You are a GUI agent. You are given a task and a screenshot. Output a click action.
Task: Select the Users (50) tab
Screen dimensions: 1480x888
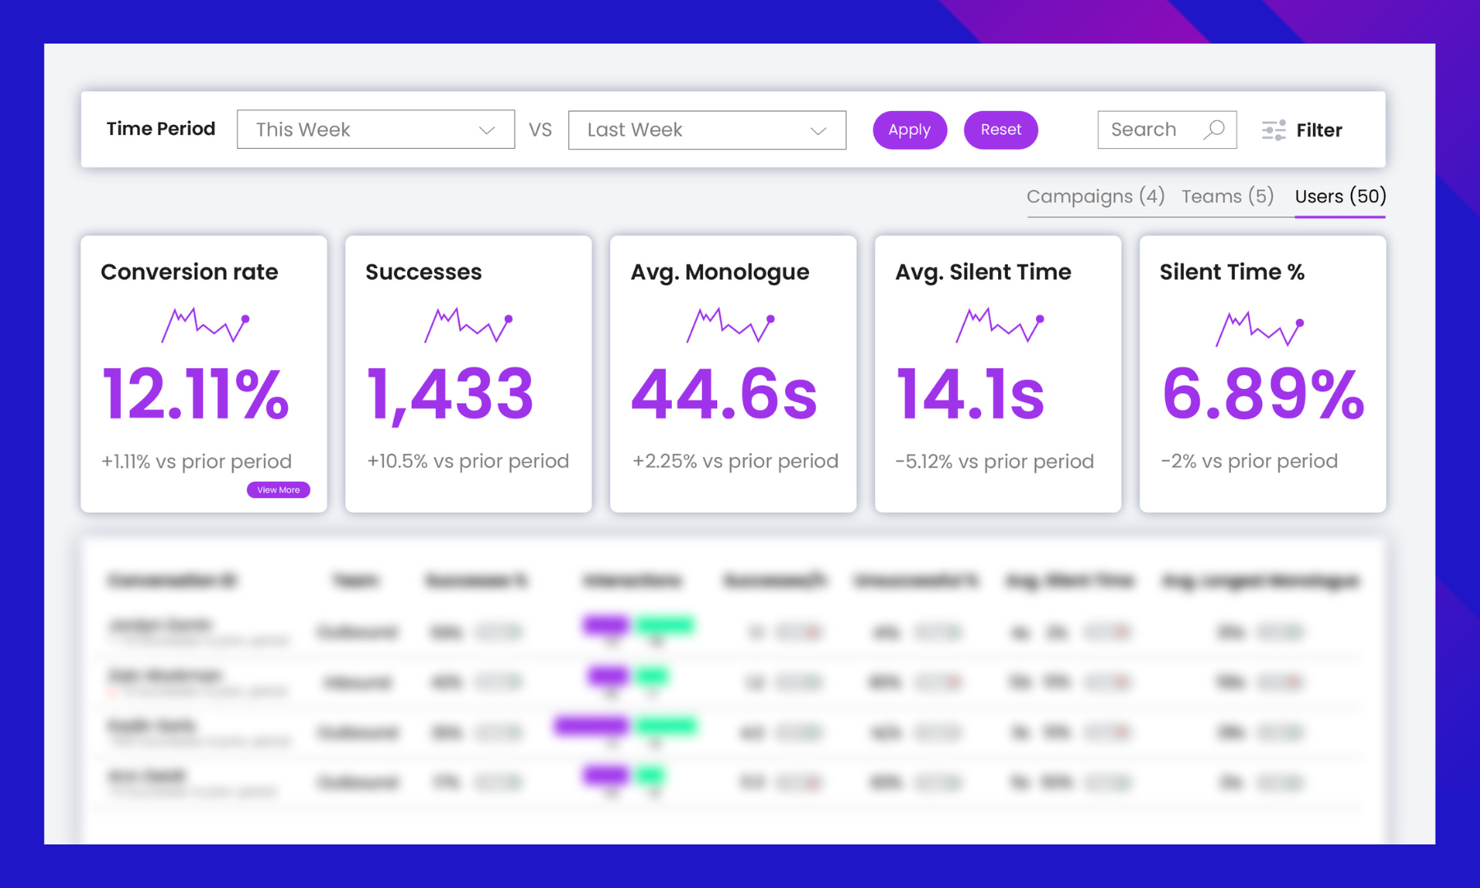tap(1340, 197)
